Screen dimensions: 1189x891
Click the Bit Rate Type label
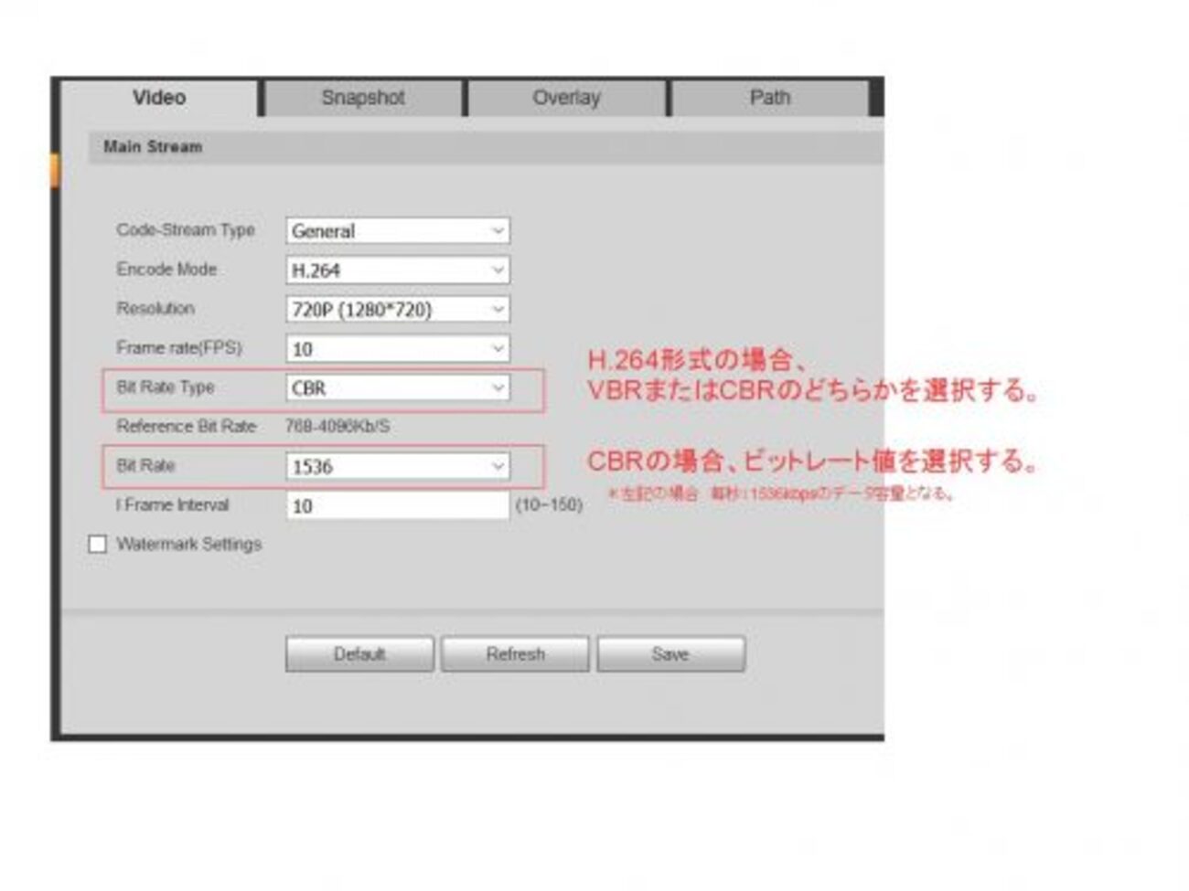pyautogui.click(x=166, y=387)
